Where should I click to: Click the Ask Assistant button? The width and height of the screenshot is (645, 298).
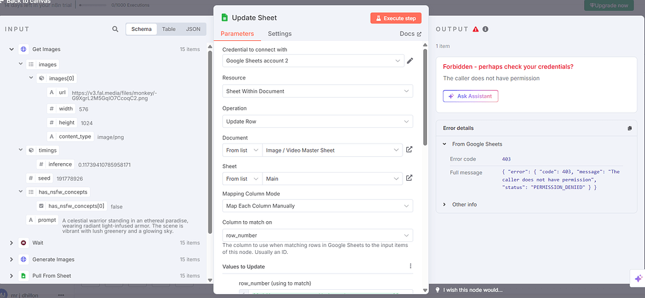[x=471, y=96]
